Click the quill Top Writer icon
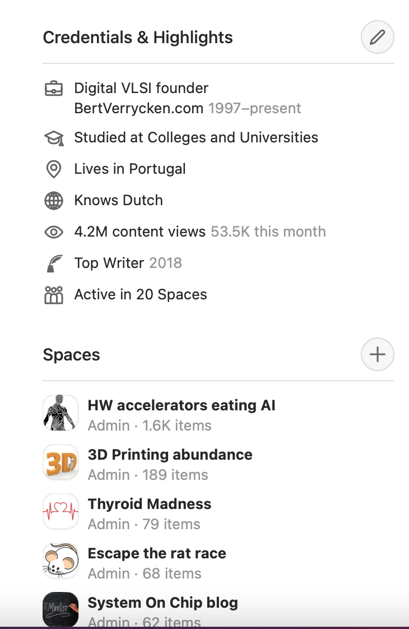The height and width of the screenshot is (629, 409). (x=54, y=263)
